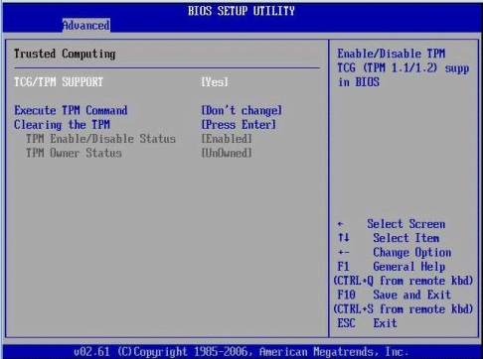The image size is (483, 359).
Task: Change the [Yes] value for TPM support
Action: (x=215, y=82)
